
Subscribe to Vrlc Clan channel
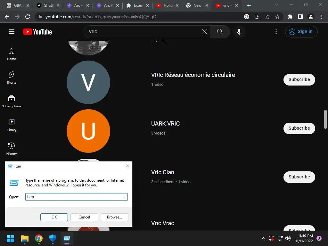(x=299, y=177)
